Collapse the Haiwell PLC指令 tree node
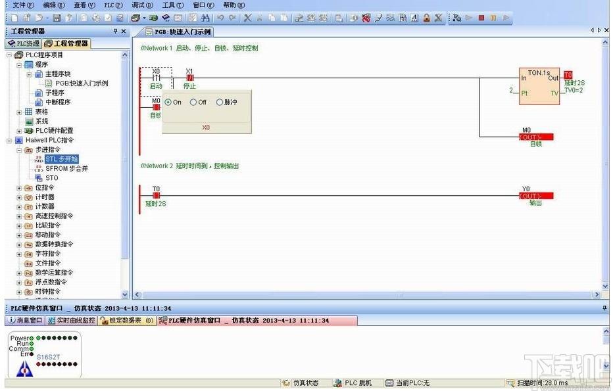The image size is (613, 391). [x=9, y=140]
